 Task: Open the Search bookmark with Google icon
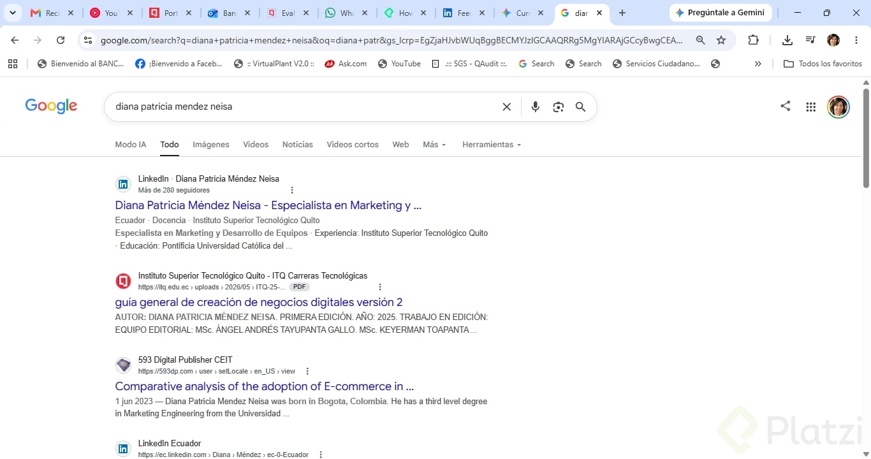point(536,64)
